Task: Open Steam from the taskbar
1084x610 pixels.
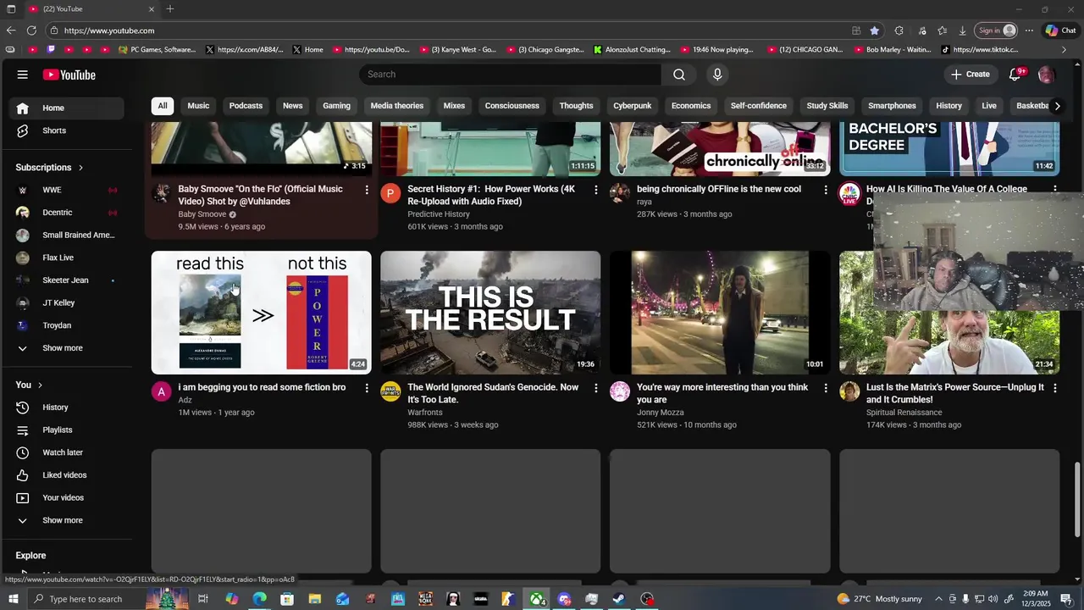Action: coord(619,599)
